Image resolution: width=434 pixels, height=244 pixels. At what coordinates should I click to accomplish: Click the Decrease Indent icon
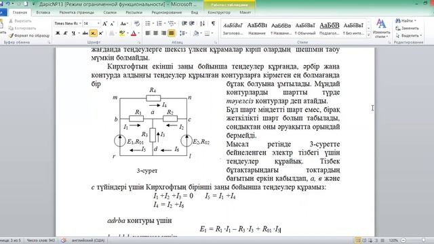pyautogui.click(x=184, y=24)
